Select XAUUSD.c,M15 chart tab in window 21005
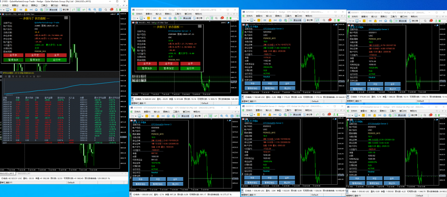This screenshot has width=447, height=197. pyautogui.click(x=7, y=173)
